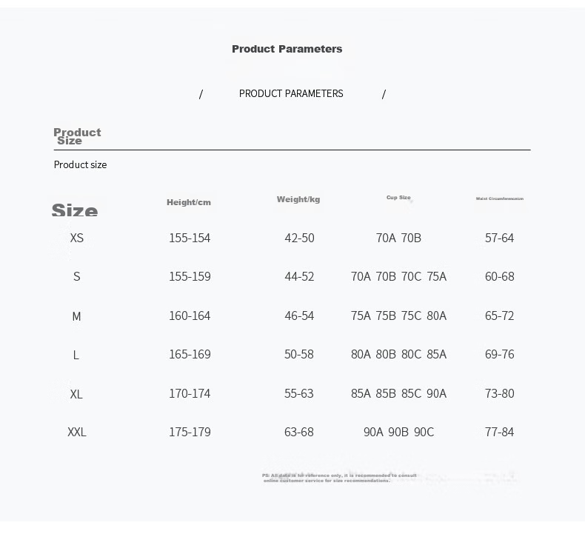
Task: Click the Waist Circumference column header
Action: 500,198
